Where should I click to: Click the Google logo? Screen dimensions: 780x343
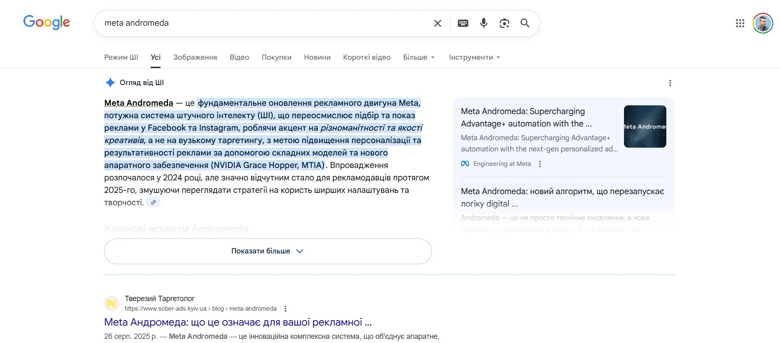(x=46, y=22)
